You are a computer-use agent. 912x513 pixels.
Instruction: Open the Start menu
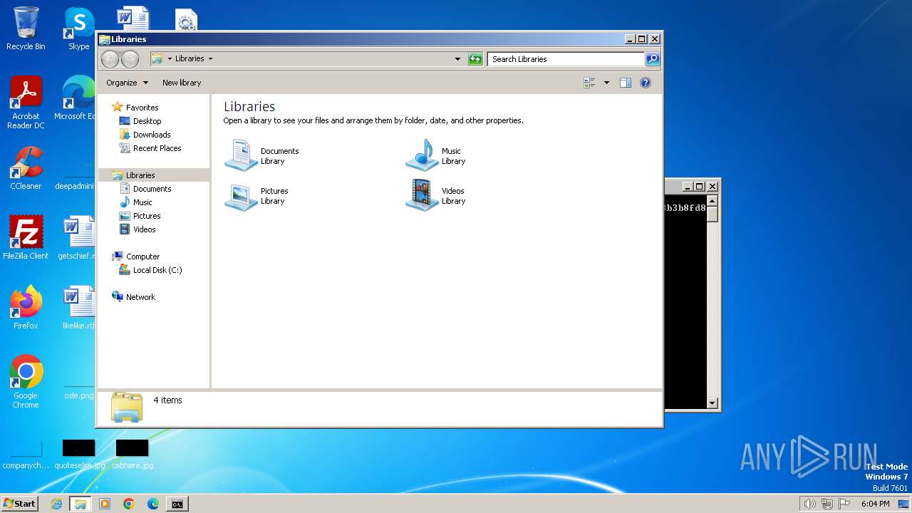[19, 504]
